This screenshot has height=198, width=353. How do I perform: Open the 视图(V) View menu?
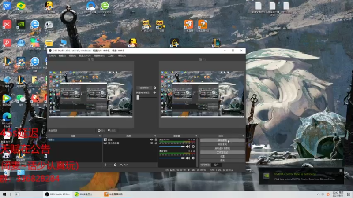point(72,56)
